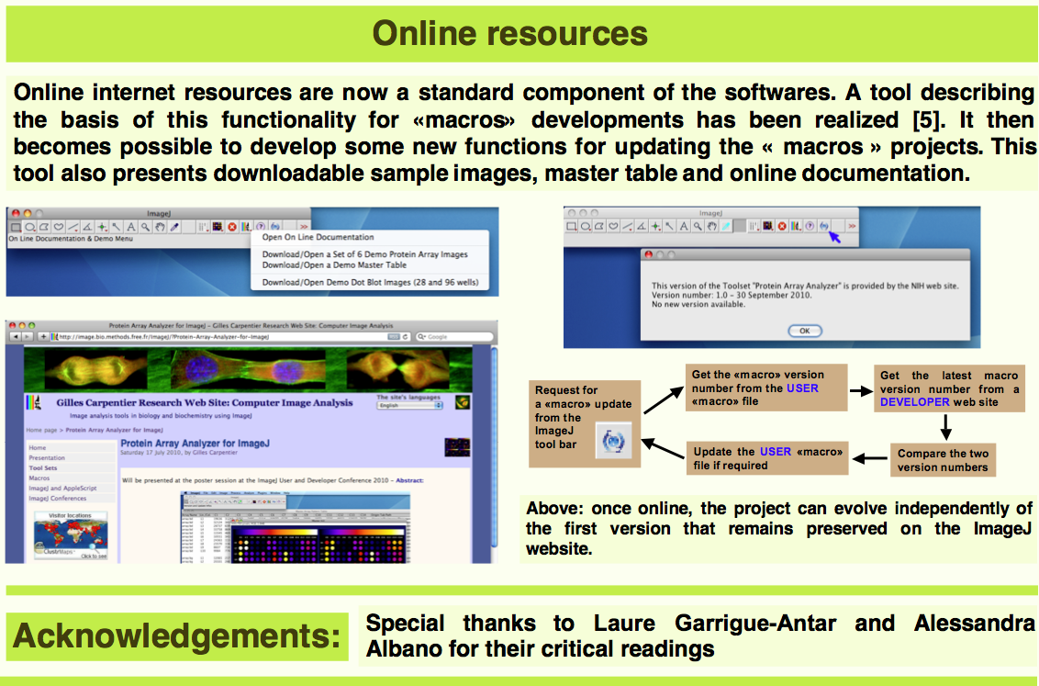Viewport: 1039px width, 686px height.
Task: Choose 'Open On Line Documentation' menu entry
Action: tap(318, 237)
